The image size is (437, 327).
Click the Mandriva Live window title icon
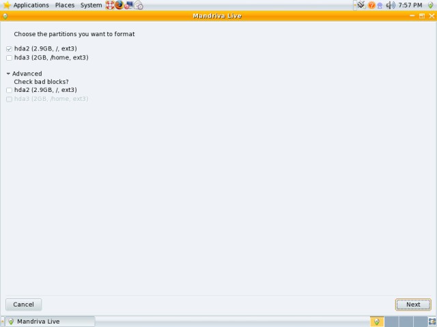click(5, 16)
